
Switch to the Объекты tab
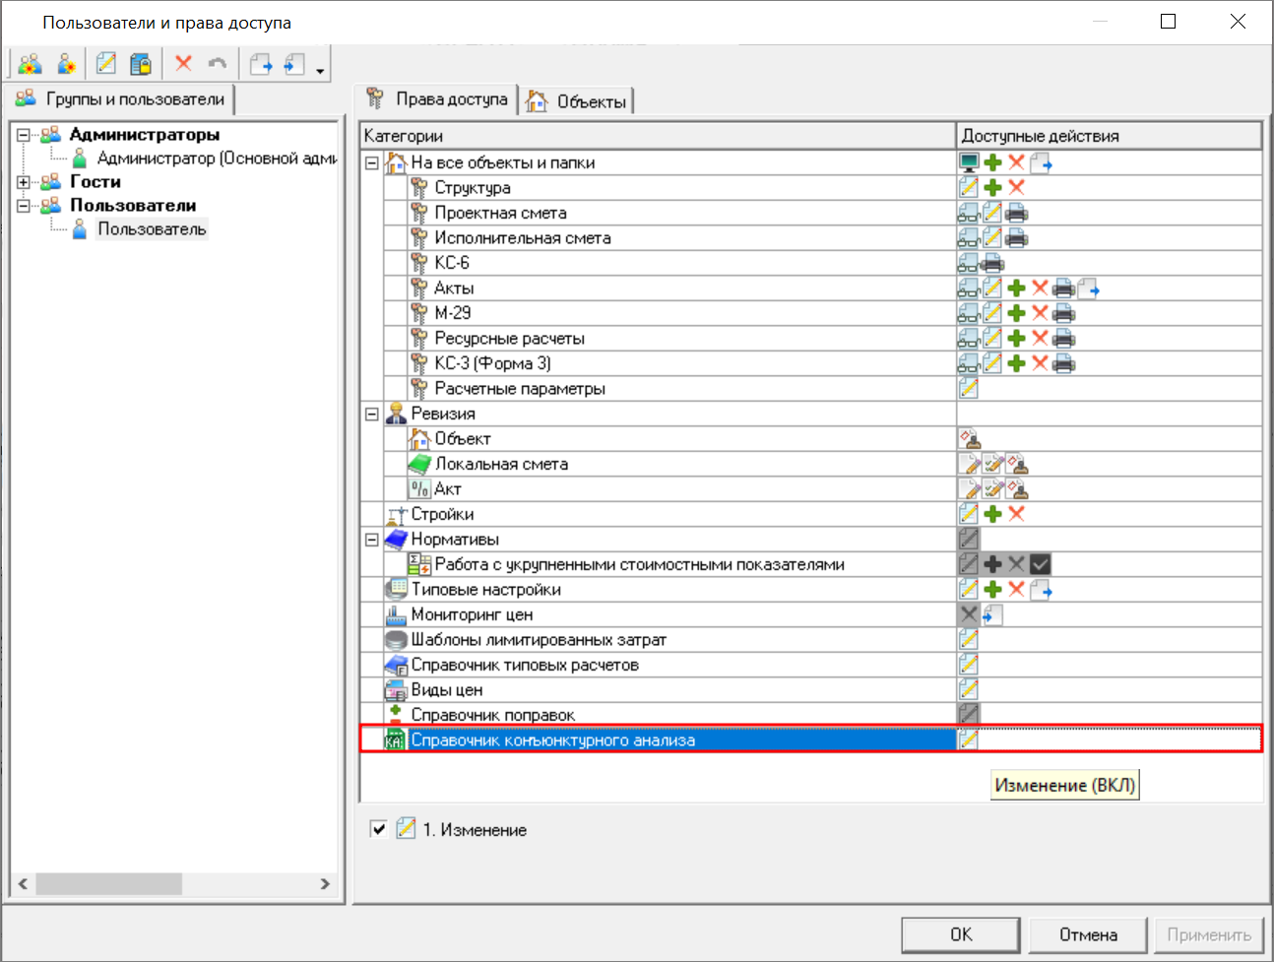pos(578,101)
